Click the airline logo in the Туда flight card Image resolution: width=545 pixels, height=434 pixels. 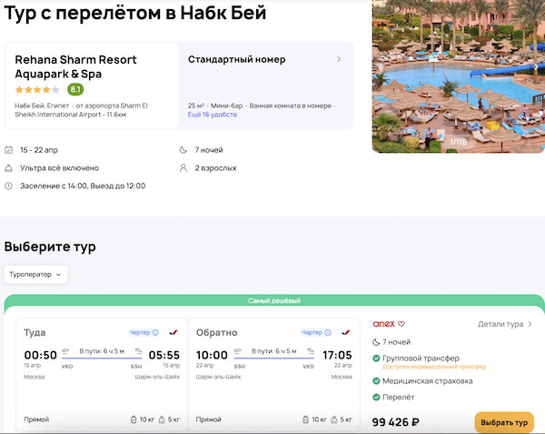172,333
